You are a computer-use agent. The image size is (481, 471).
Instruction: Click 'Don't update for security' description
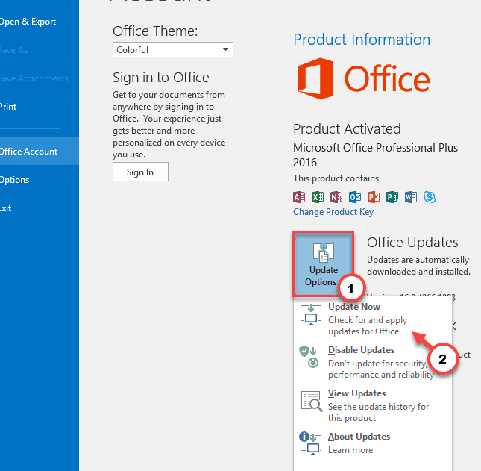pyautogui.click(x=380, y=369)
